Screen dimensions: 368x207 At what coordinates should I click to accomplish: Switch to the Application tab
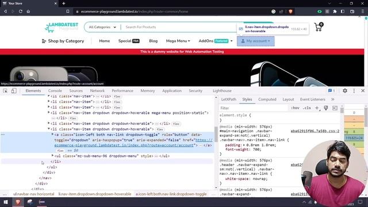click(x=172, y=91)
